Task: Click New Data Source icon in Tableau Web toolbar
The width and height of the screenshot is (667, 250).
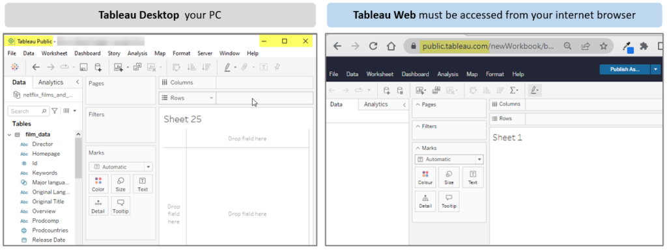Action: click(386, 90)
